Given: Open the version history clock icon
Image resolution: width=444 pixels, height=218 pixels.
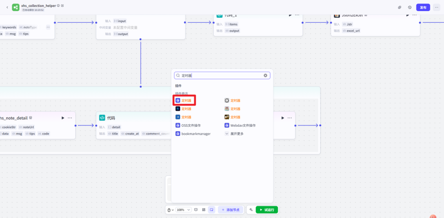Looking at the screenshot, I should [409, 7].
